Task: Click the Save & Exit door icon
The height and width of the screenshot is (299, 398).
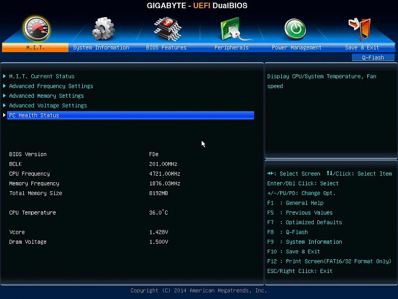Action: coord(360,29)
